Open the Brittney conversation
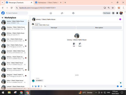This screenshot has width=126, height=95. [x=14, y=34]
